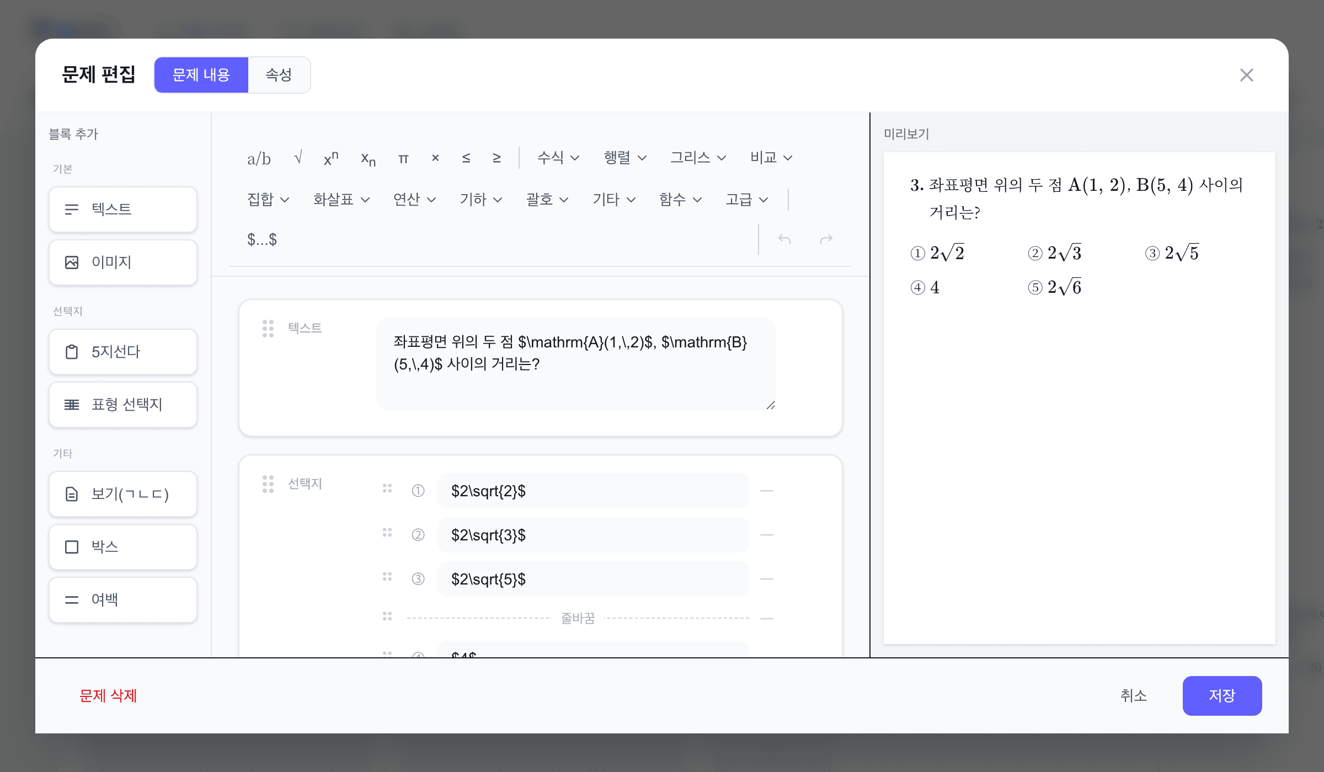Open the 괄호 dropdown
Screen dimensions: 1324x772
point(547,200)
